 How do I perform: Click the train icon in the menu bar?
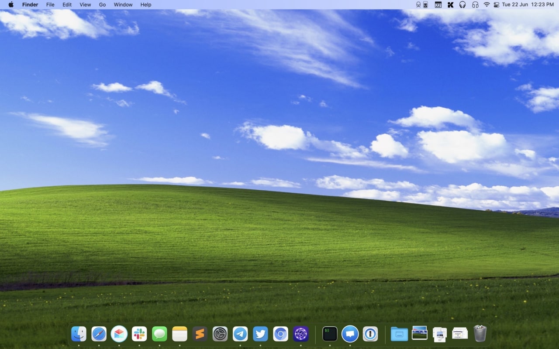coord(418,5)
